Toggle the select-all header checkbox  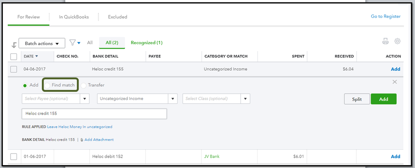click(14, 56)
